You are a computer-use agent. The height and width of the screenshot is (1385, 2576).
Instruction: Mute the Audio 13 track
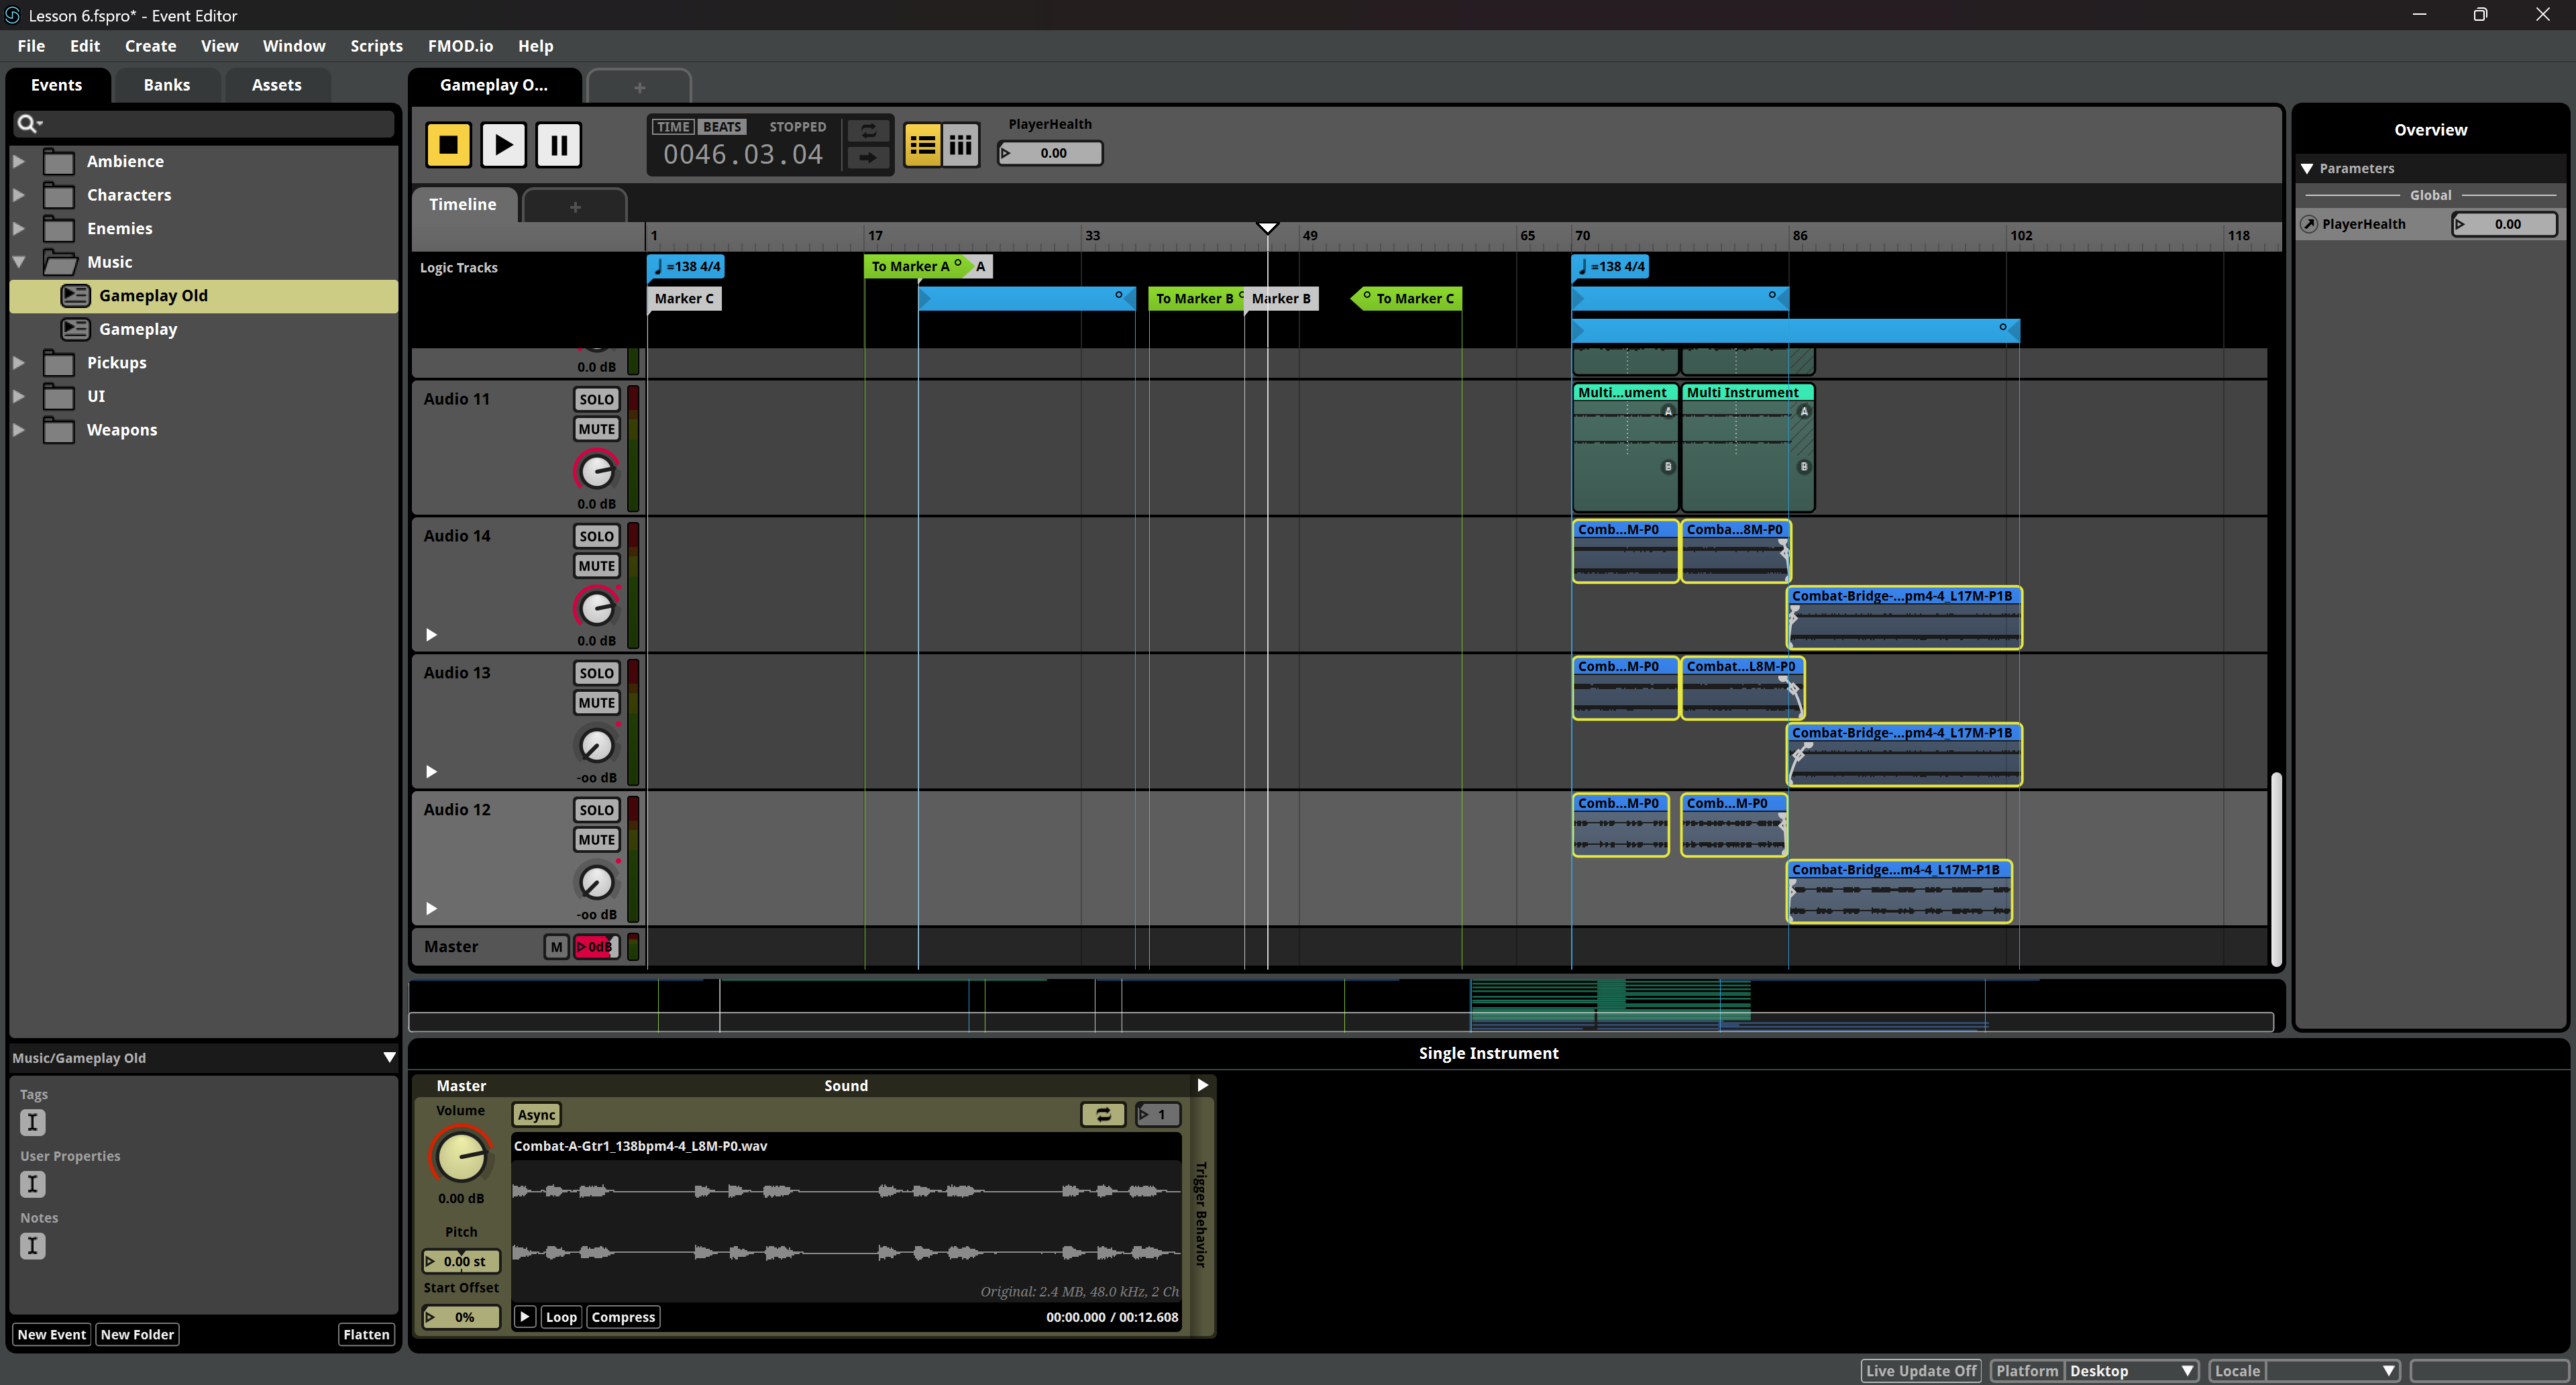(596, 703)
